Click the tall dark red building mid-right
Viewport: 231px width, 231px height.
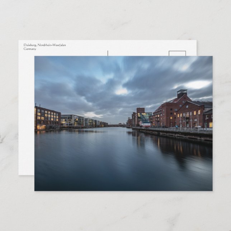pyautogui.click(x=140, y=110)
